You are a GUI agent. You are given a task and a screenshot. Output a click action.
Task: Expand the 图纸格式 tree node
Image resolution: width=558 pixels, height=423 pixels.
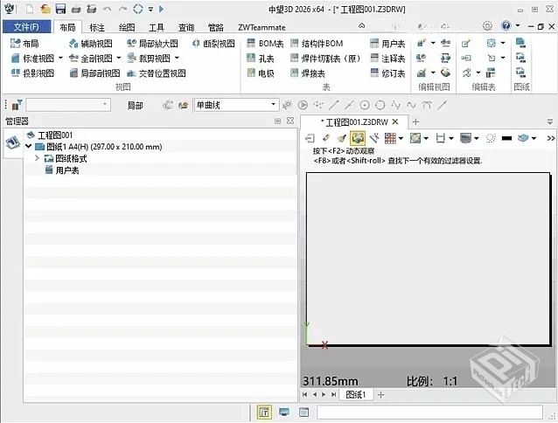tap(37, 158)
